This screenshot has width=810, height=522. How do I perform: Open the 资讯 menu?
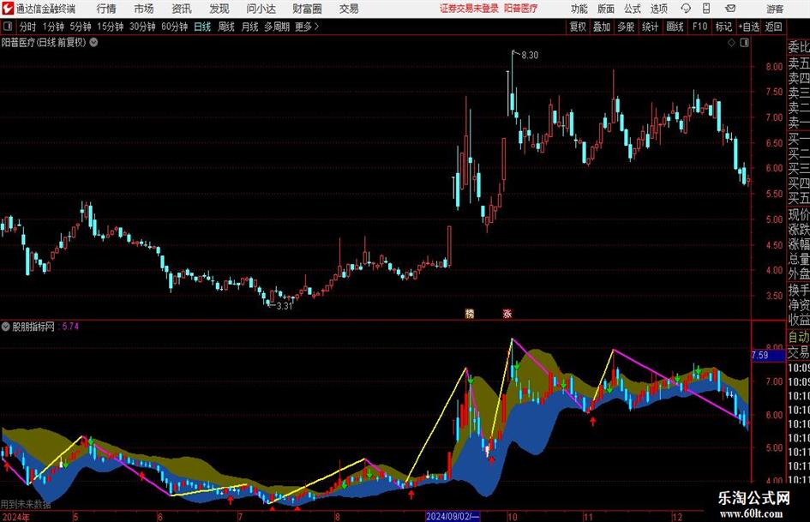182,9
